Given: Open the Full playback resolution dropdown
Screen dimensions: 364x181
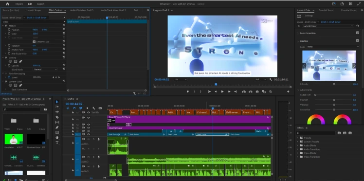Looking at the screenshot, I should tap(260, 79).
